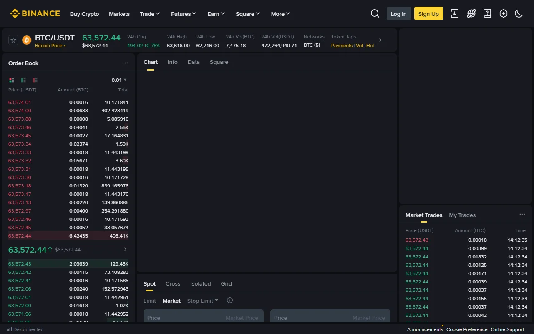The width and height of the screenshot is (534, 334).
Task: Show buy orders only in order book
Action: (x=23, y=80)
